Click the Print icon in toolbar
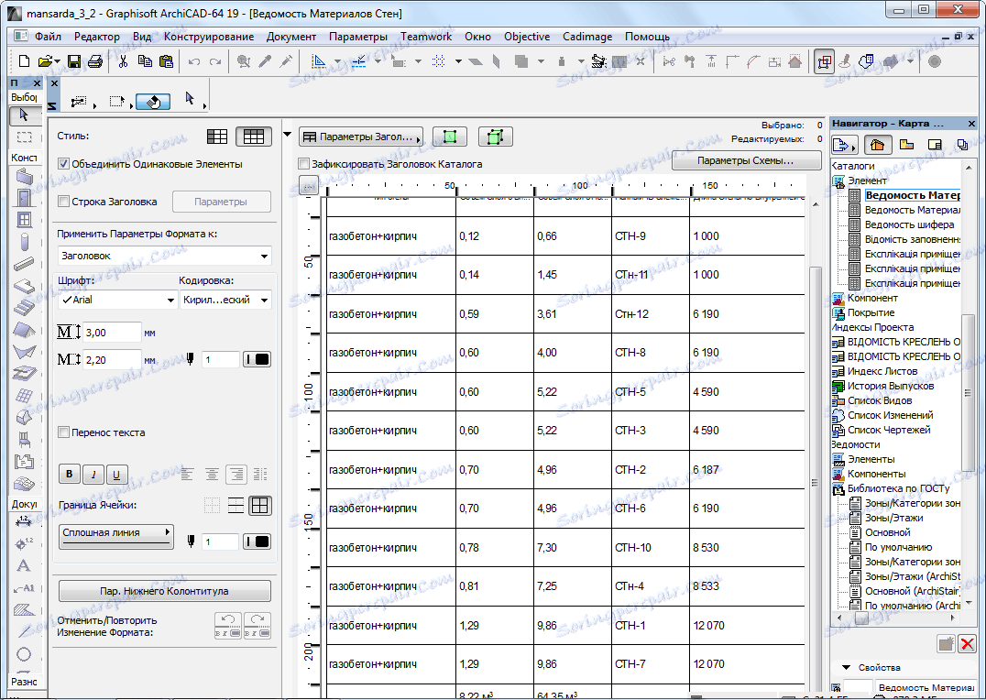 point(95,61)
